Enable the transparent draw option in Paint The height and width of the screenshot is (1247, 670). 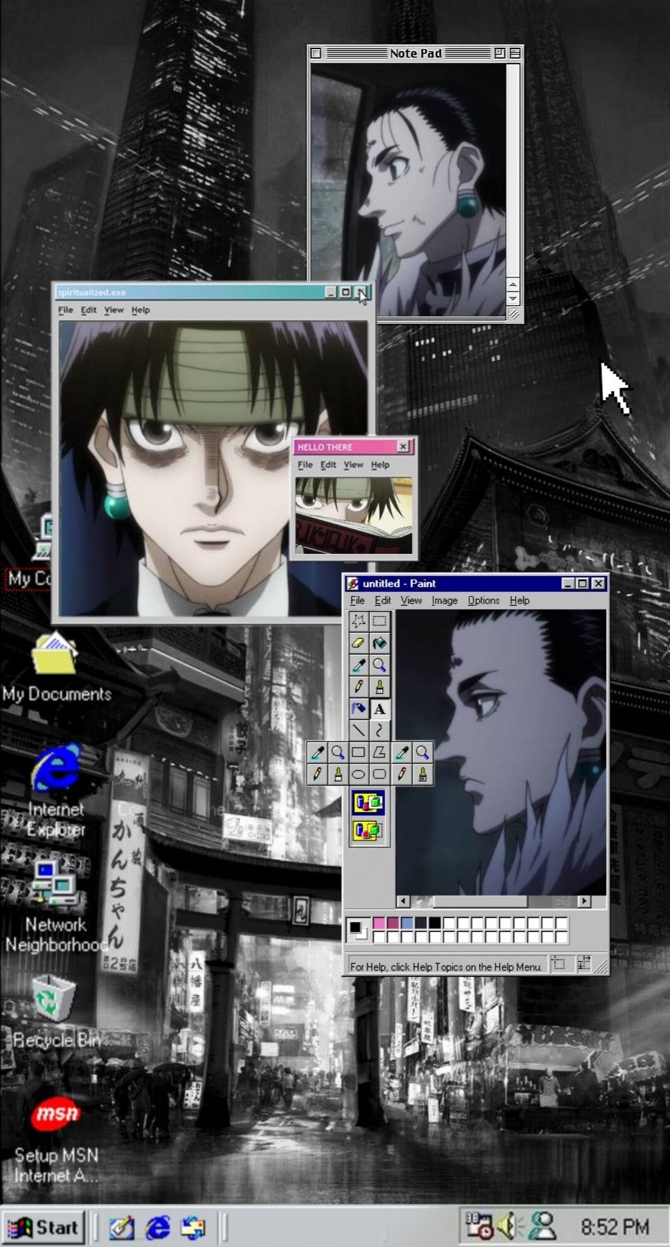[369, 829]
